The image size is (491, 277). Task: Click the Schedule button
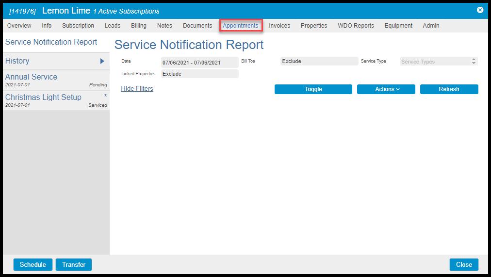click(x=33, y=264)
